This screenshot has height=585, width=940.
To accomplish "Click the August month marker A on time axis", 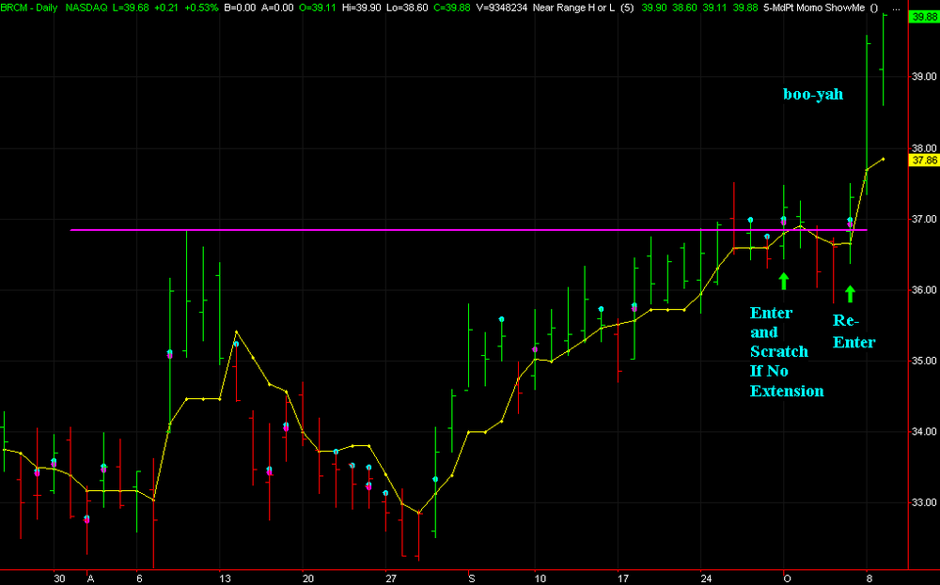I will click(90, 579).
